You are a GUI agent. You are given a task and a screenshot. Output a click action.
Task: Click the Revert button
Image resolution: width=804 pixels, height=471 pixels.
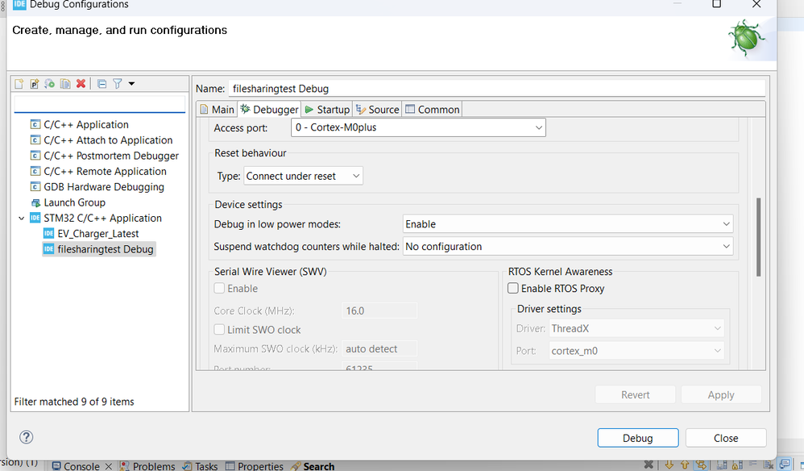click(636, 395)
